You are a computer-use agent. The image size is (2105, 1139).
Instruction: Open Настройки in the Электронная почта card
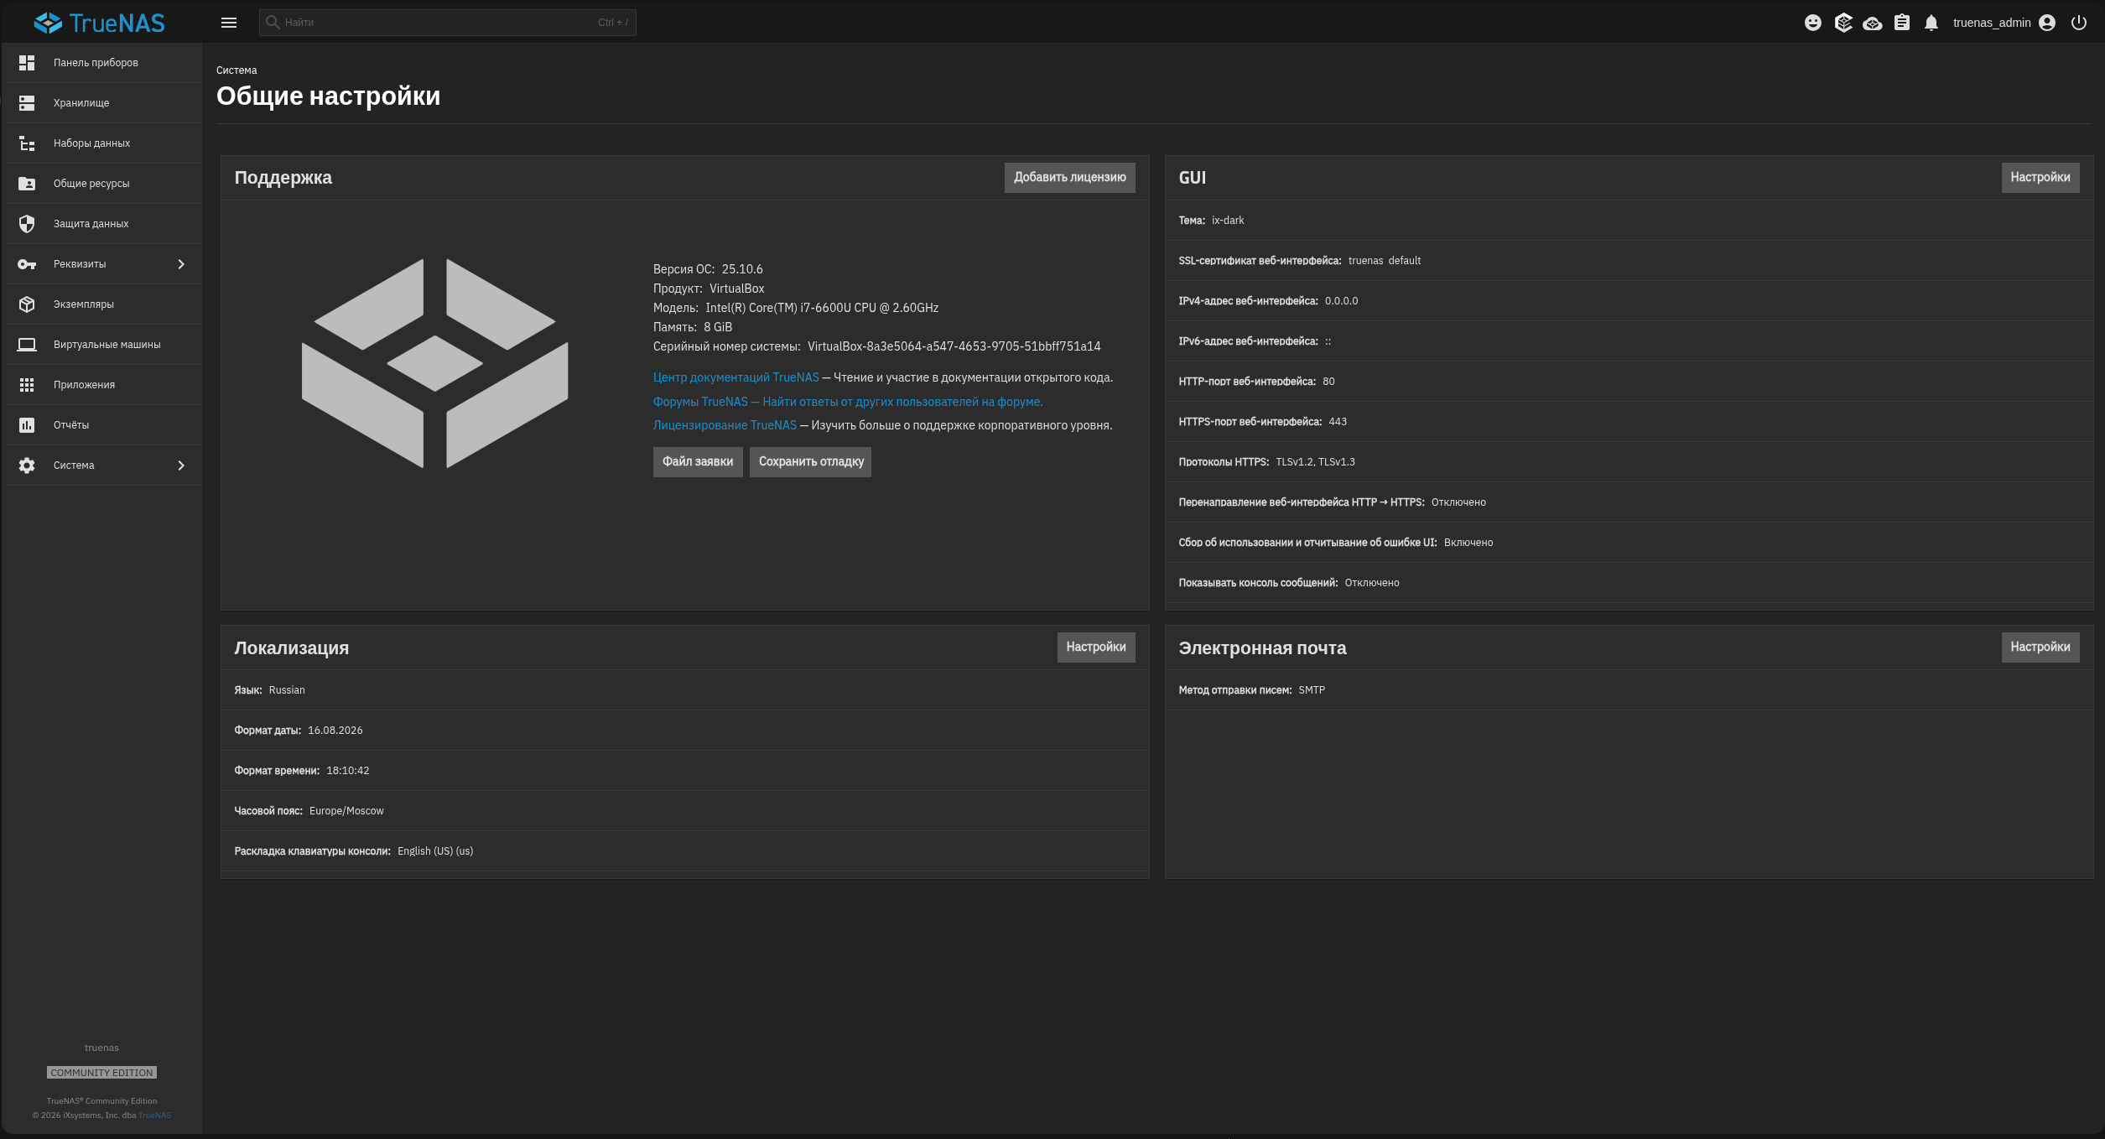pos(2040,647)
